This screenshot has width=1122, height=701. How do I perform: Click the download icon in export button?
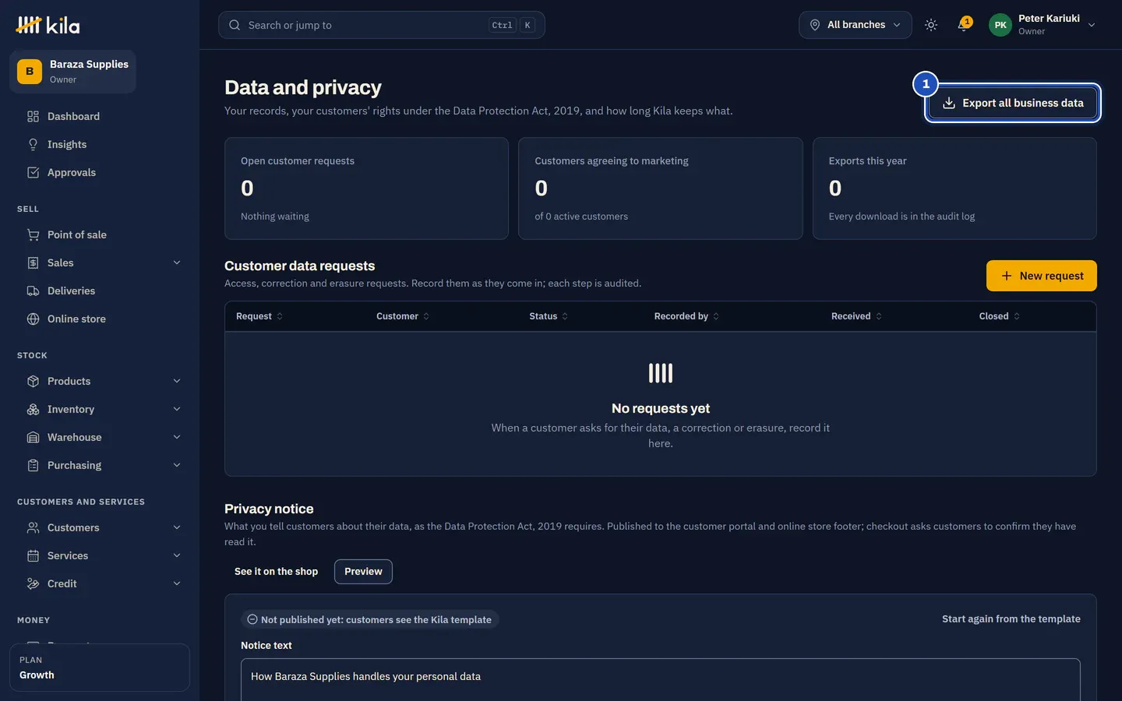[949, 103]
